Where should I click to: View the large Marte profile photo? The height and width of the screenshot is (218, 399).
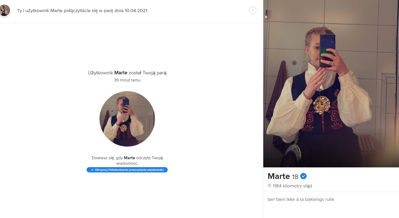tap(331, 84)
